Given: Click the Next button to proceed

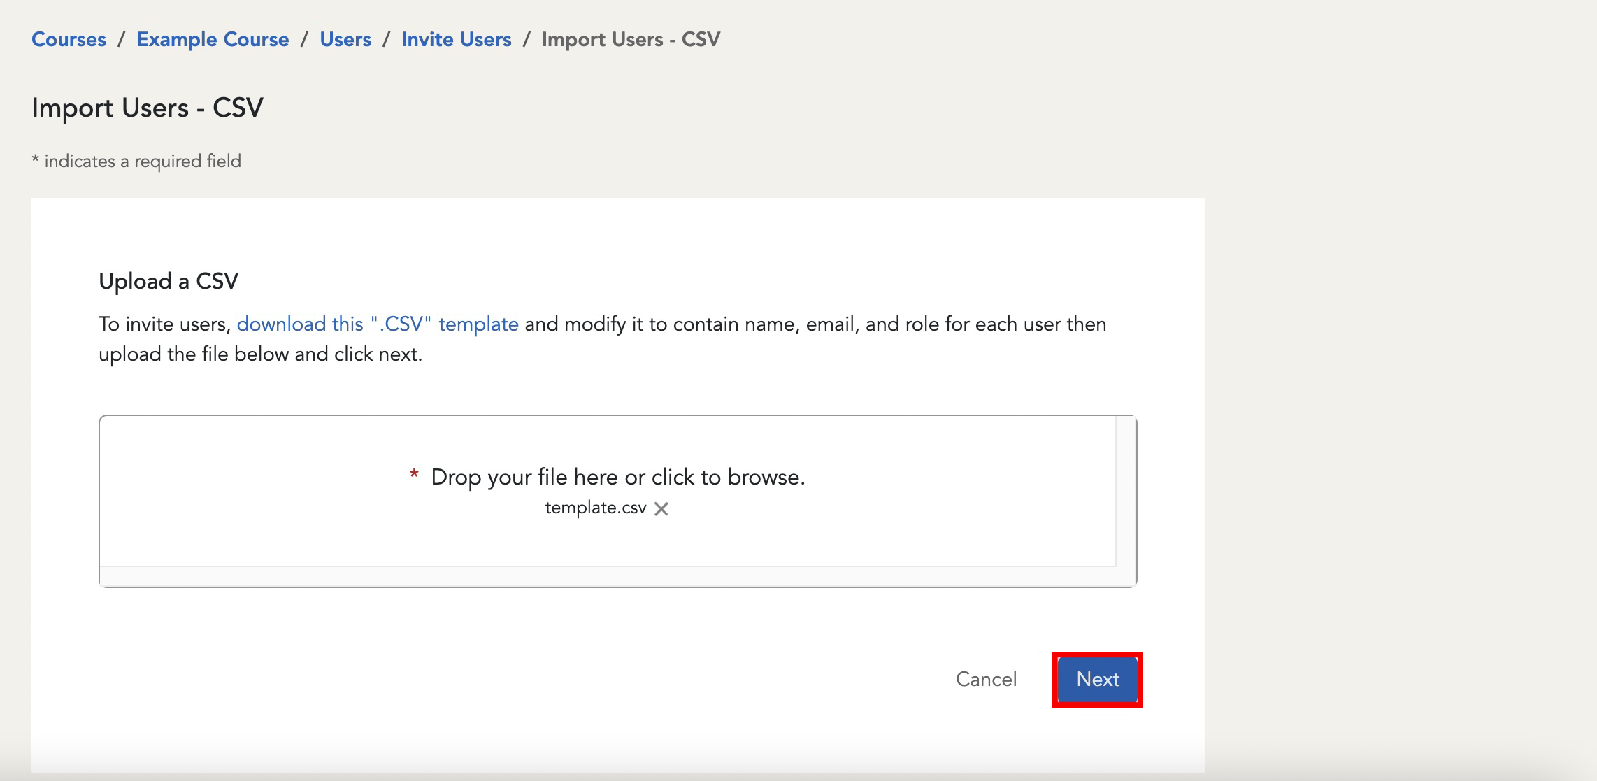Looking at the screenshot, I should [1099, 679].
